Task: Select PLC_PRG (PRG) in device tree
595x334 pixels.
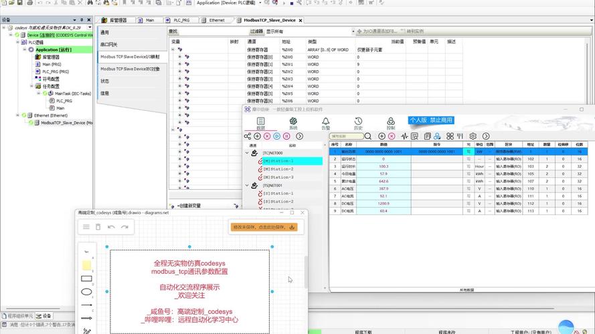Action: click(56, 71)
